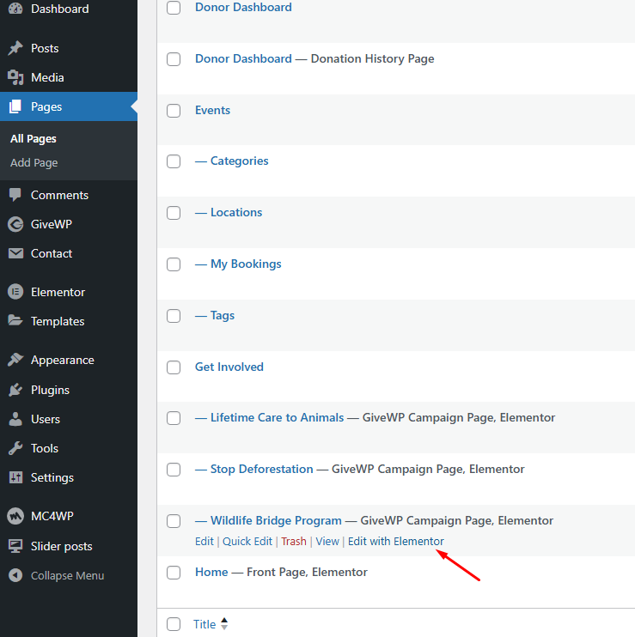Click Edit with Elementor link
The height and width of the screenshot is (637, 635).
(x=395, y=541)
